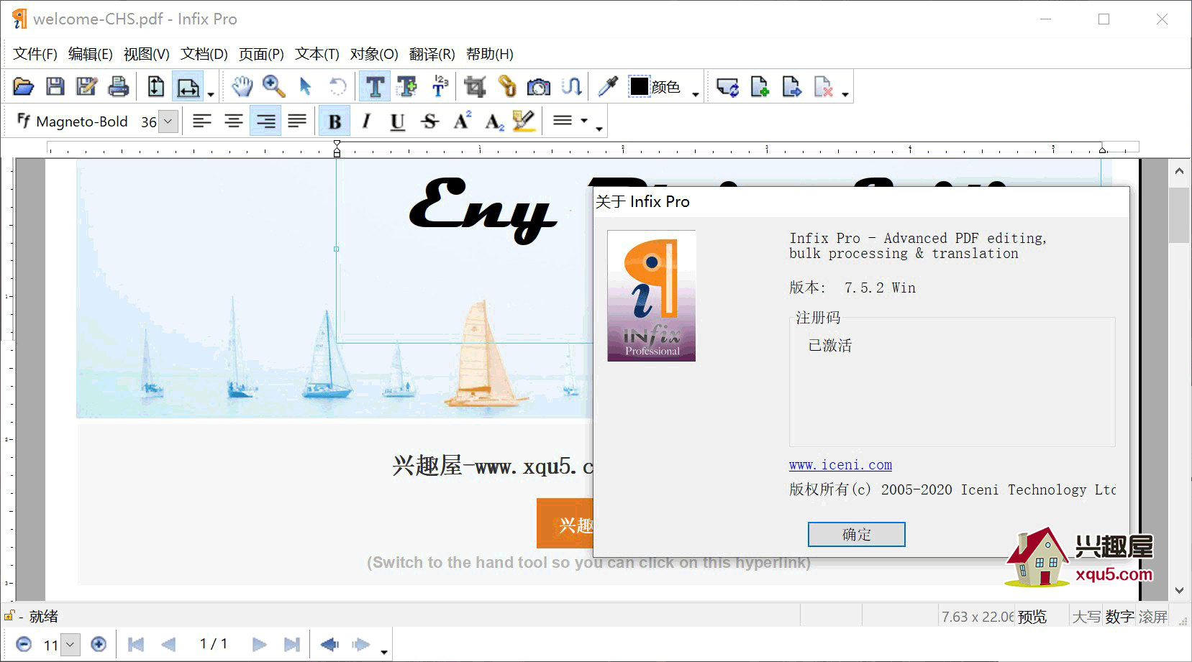Click the 确定 button in the About dialog
1192x662 pixels.
[x=856, y=534]
